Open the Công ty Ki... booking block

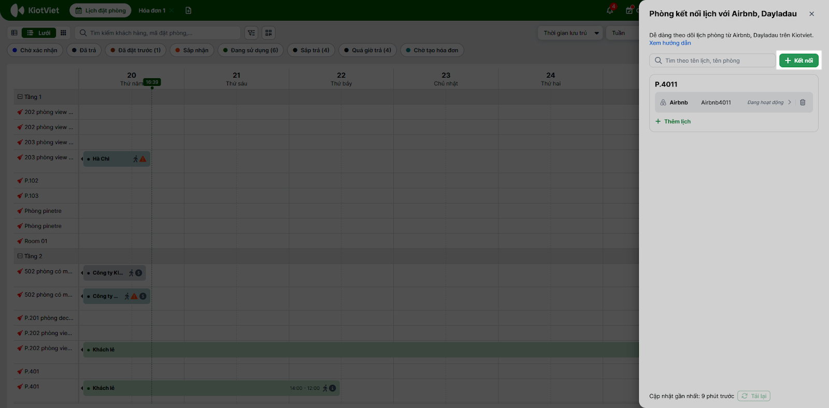pos(114,273)
